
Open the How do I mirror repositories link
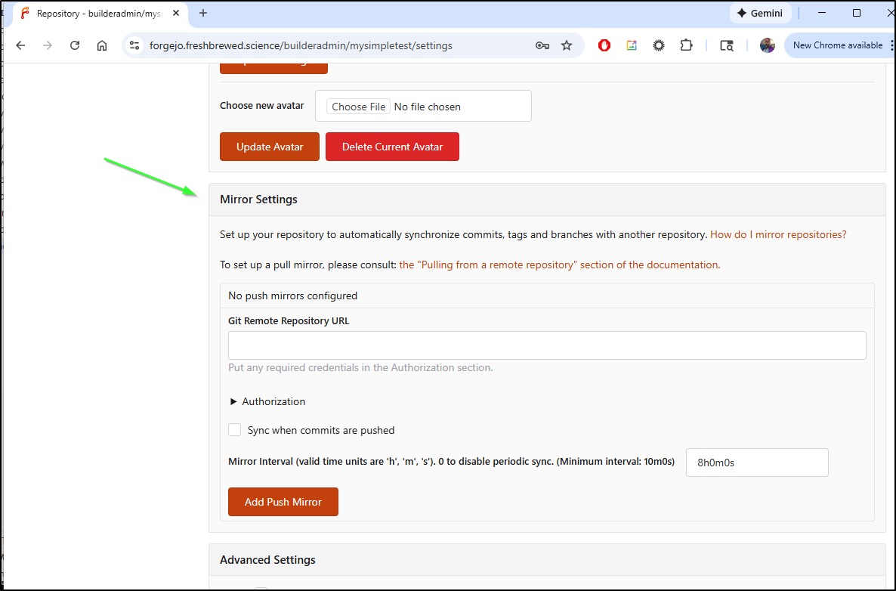[x=778, y=234]
